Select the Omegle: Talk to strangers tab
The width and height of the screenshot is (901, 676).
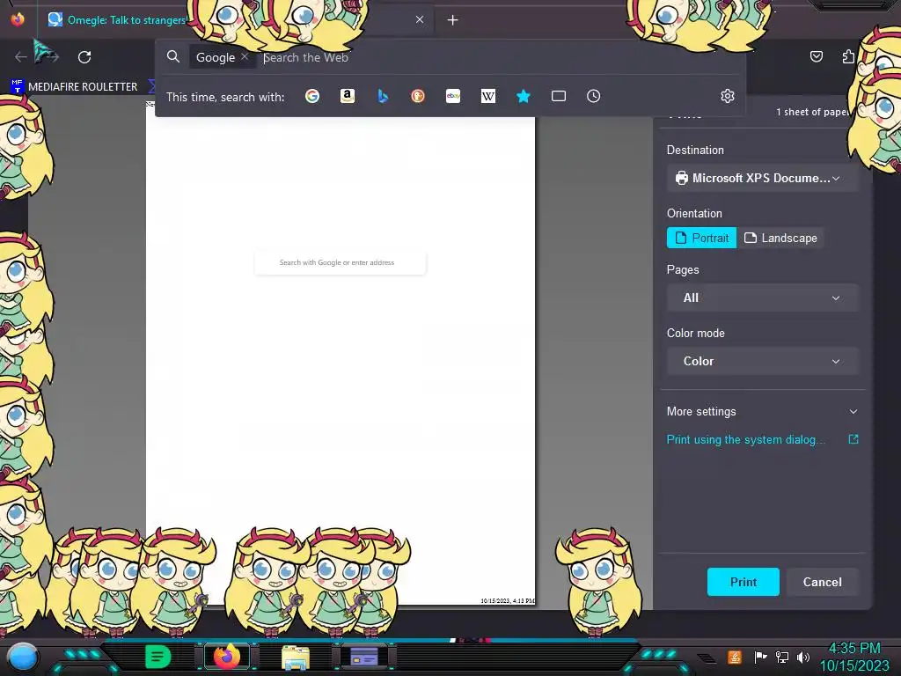(x=127, y=20)
